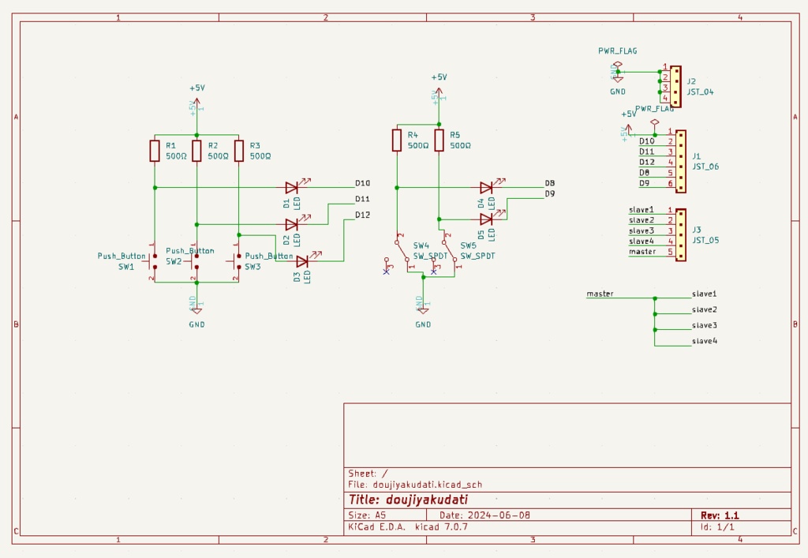The height and width of the screenshot is (558, 808).
Task: Click the J1 JST_06 connector symbol
Action: point(681,161)
